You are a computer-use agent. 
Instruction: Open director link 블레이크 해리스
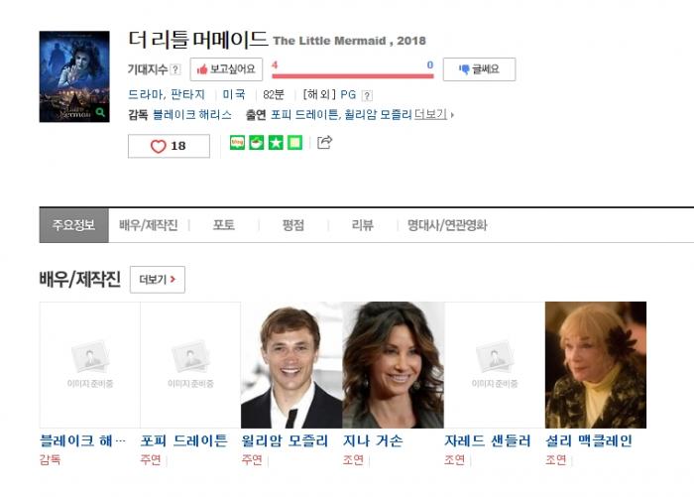pyautogui.click(x=192, y=115)
